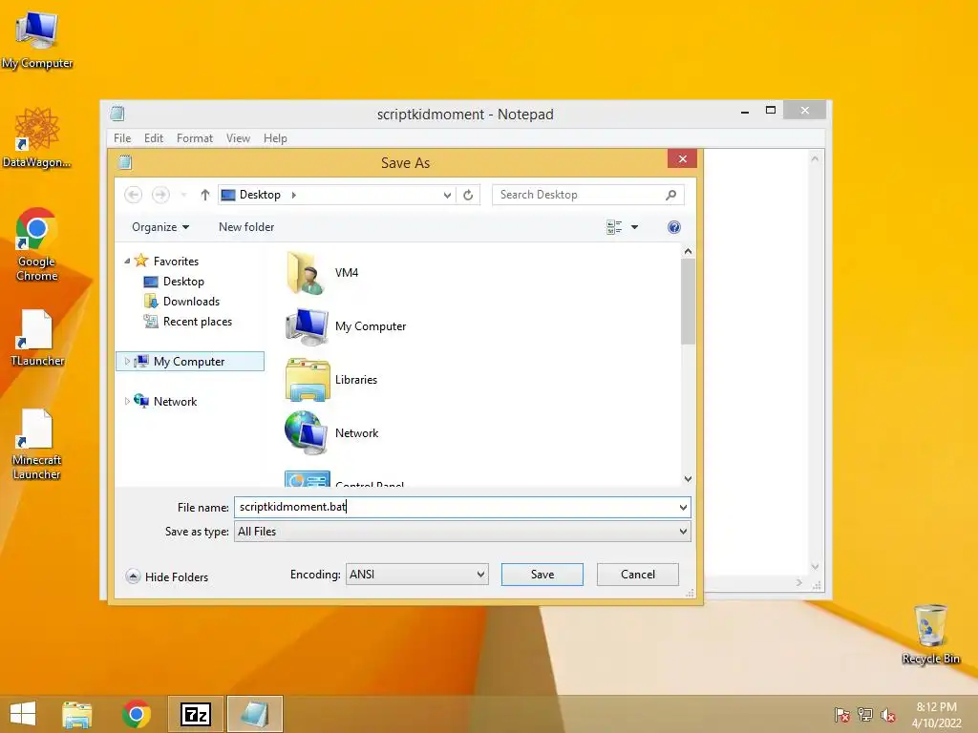The image size is (978, 733).
Task: Click Desktop in the address bar breadcrumb
Action: click(260, 195)
